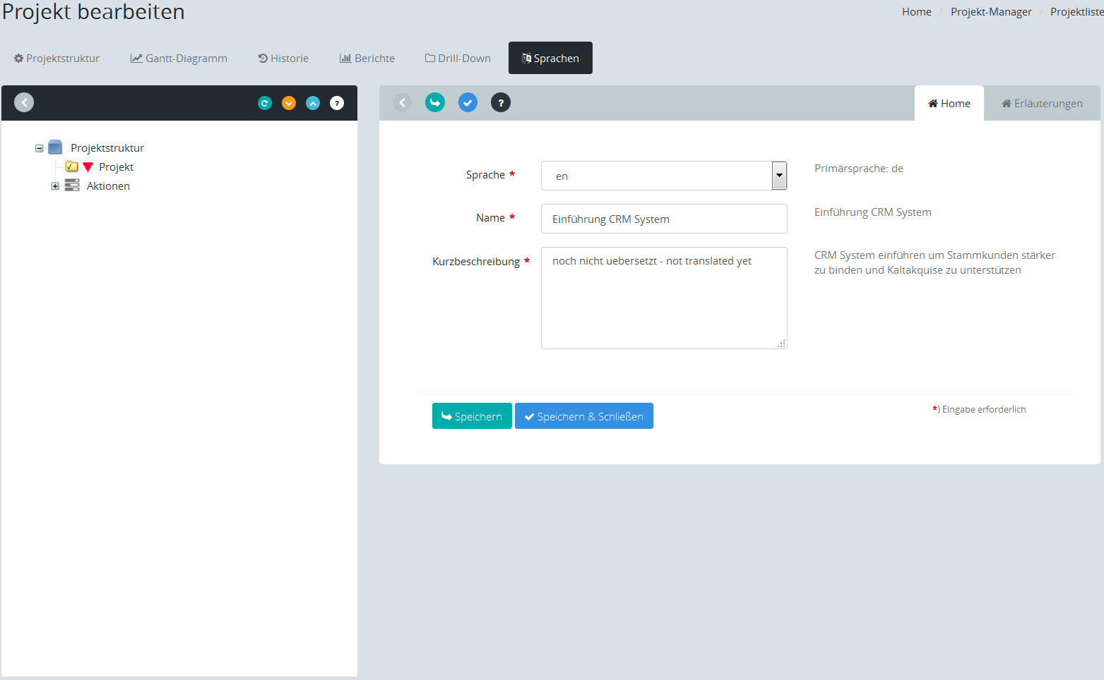Expand the Aktionen tree node
The image size is (1104, 680).
[x=55, y=186]
